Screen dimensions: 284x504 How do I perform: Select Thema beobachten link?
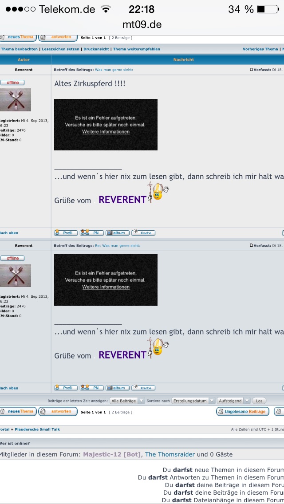(19, 49)
